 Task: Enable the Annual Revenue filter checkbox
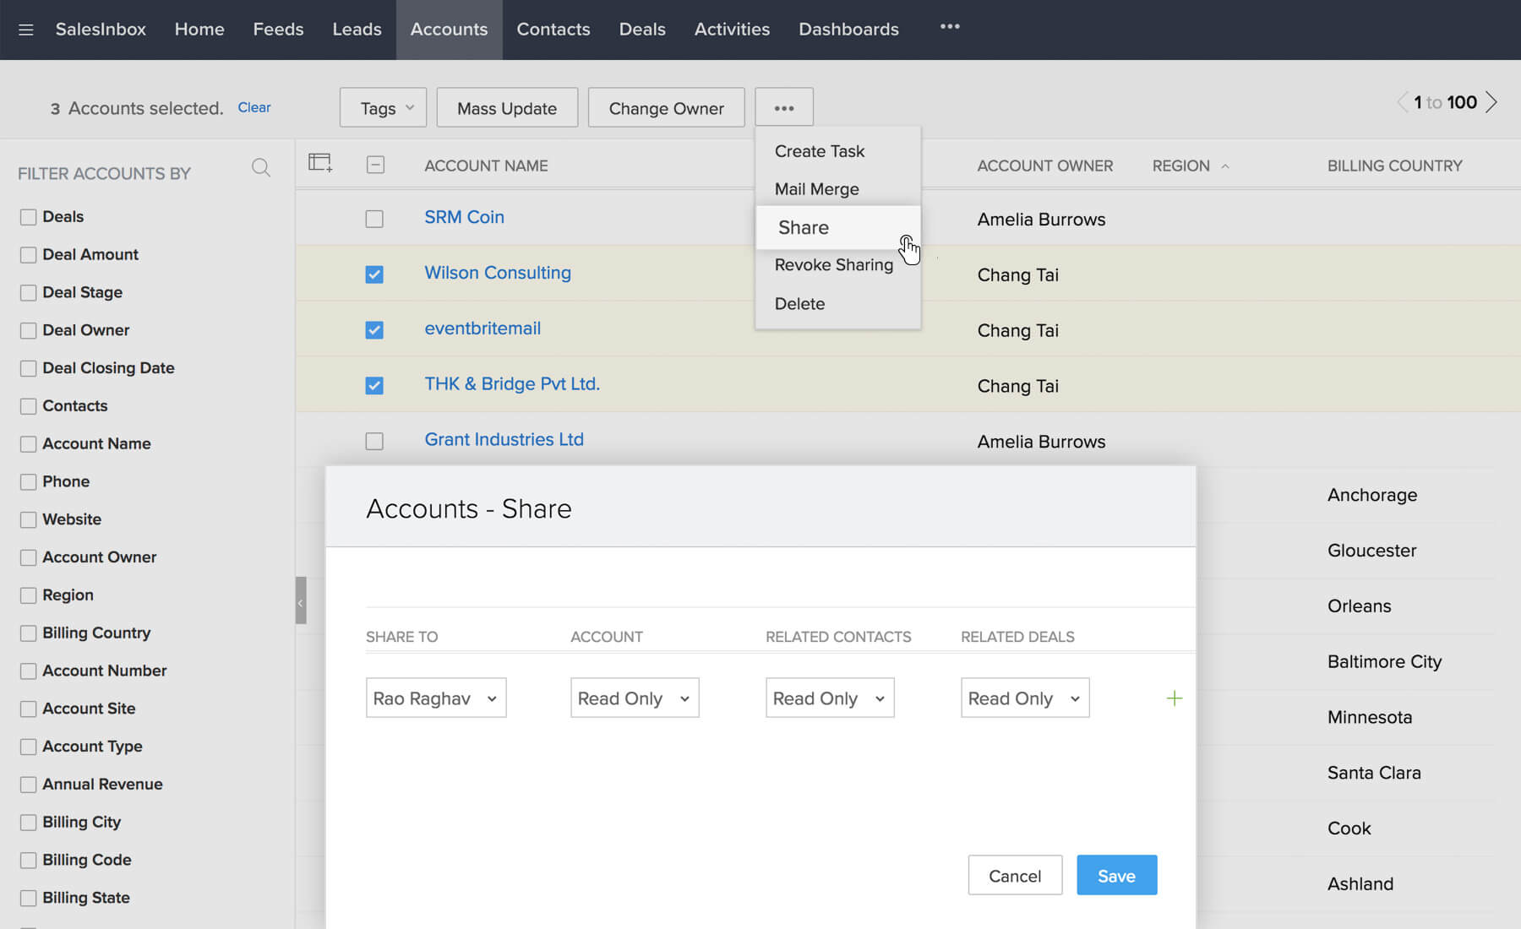point(28,785)
